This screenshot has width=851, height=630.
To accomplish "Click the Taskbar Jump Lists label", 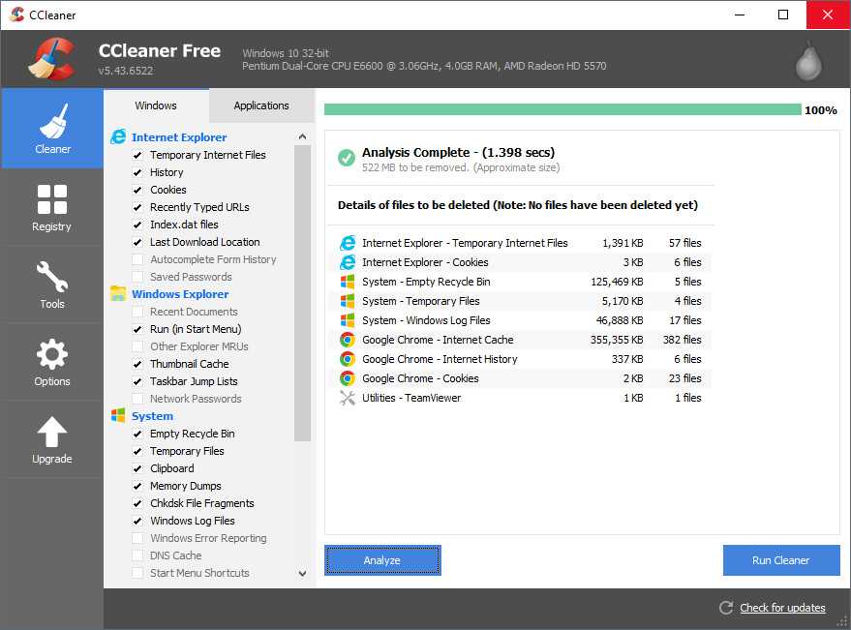I will [194, 381].
